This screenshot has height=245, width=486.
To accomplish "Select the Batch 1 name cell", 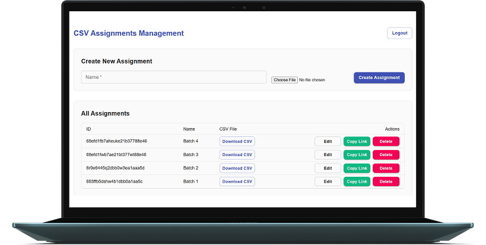I will point(190,181).
